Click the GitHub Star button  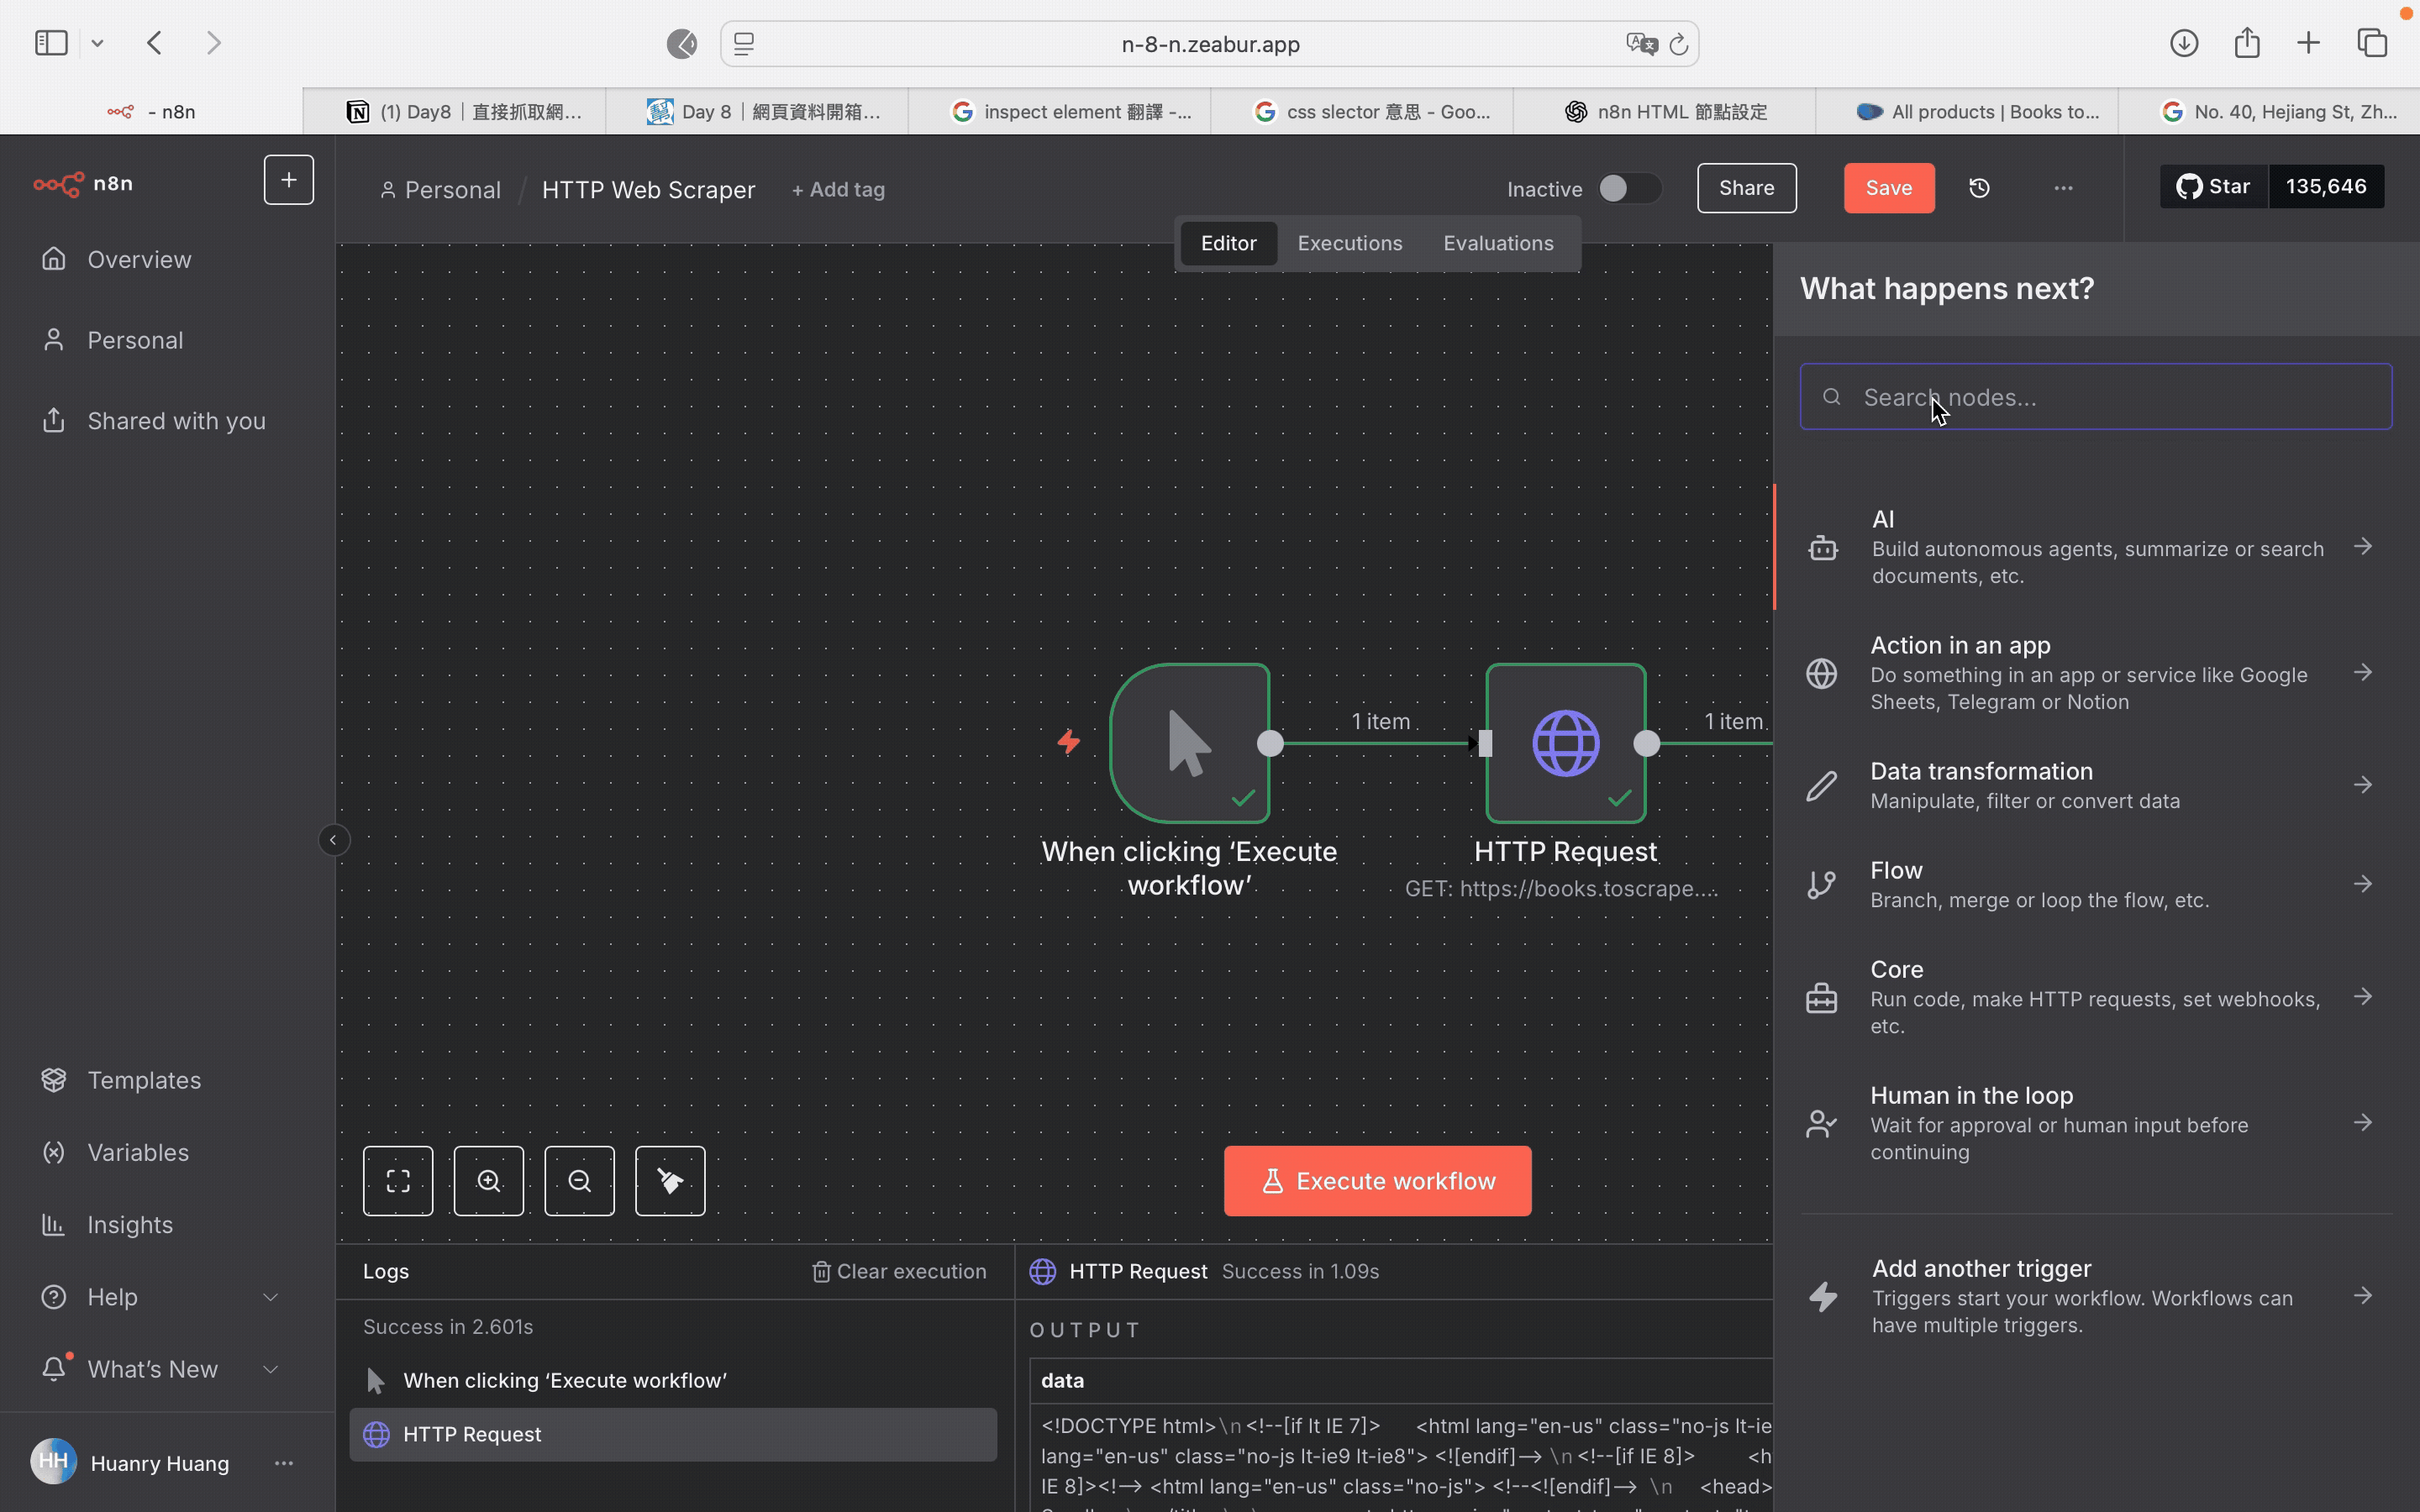[2214, 187]
